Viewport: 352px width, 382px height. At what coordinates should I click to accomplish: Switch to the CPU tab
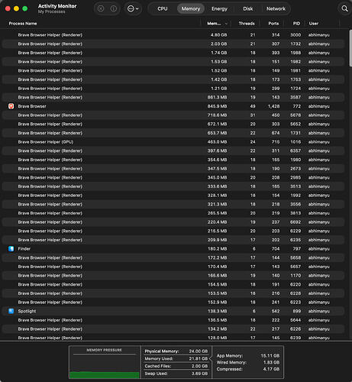tap(163, 8)
